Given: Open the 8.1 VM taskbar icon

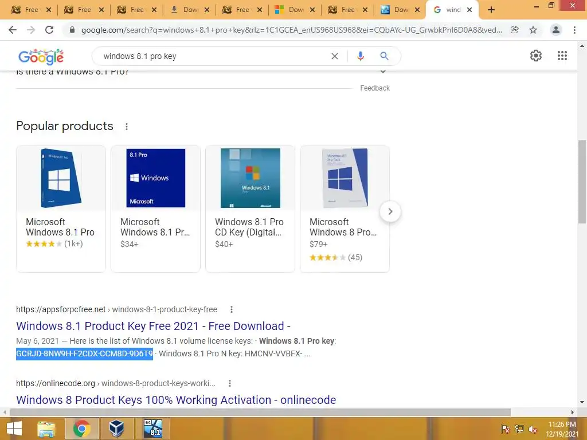Looking at the screenshot, I should (x=152, y=429).
